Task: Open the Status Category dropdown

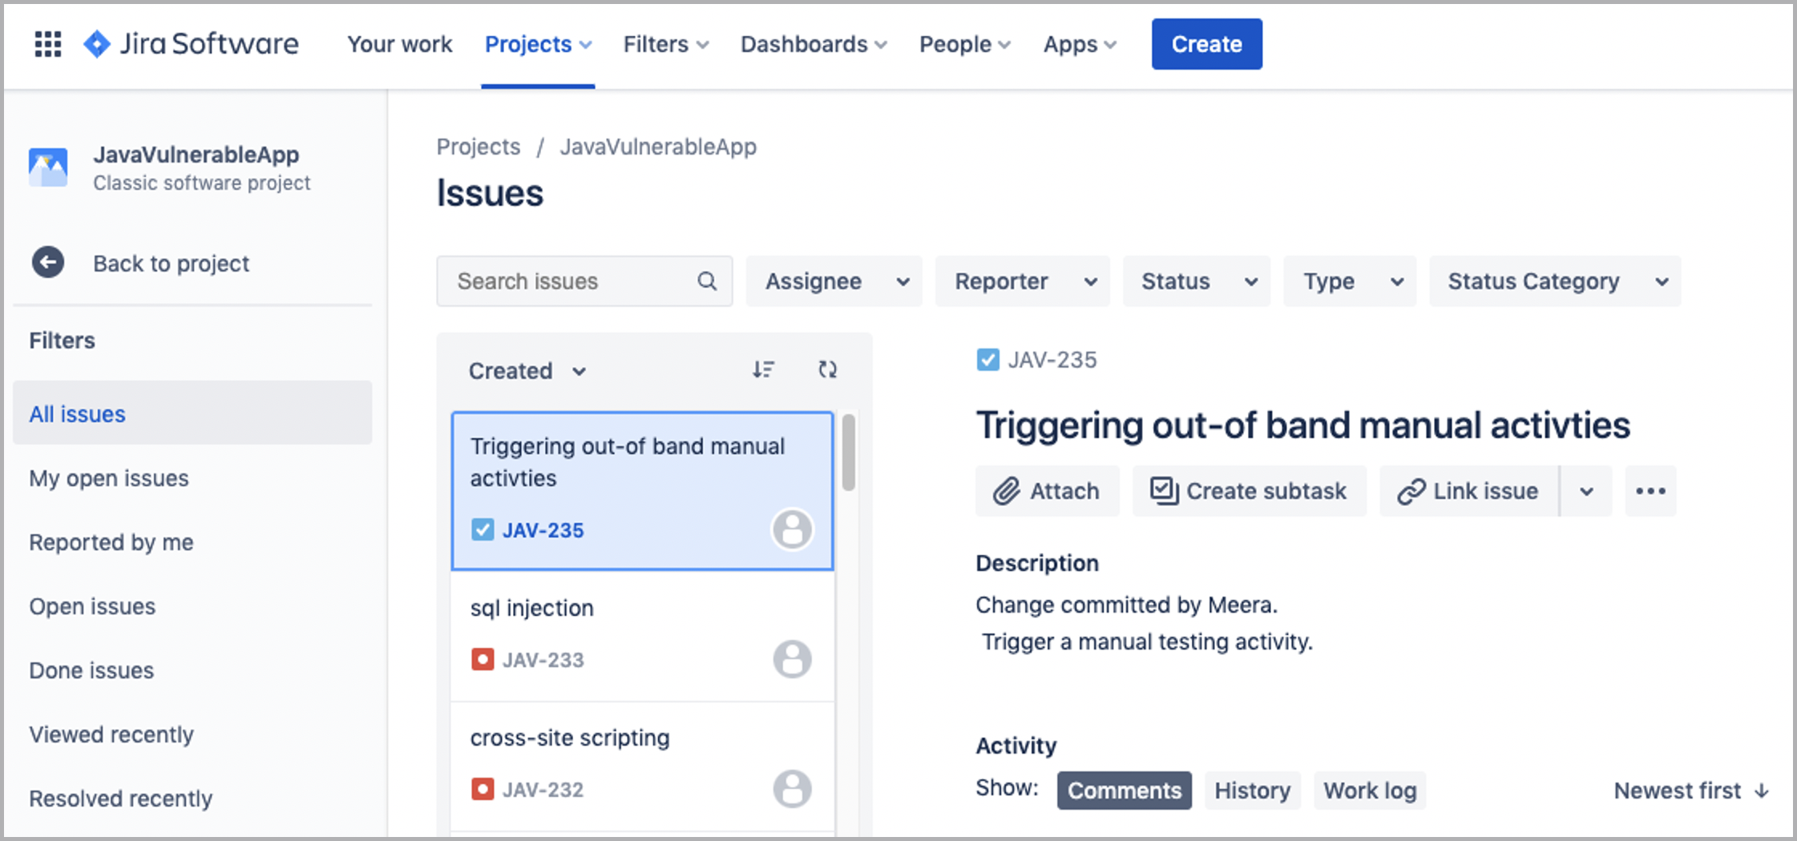Action: pos(1555,281)
